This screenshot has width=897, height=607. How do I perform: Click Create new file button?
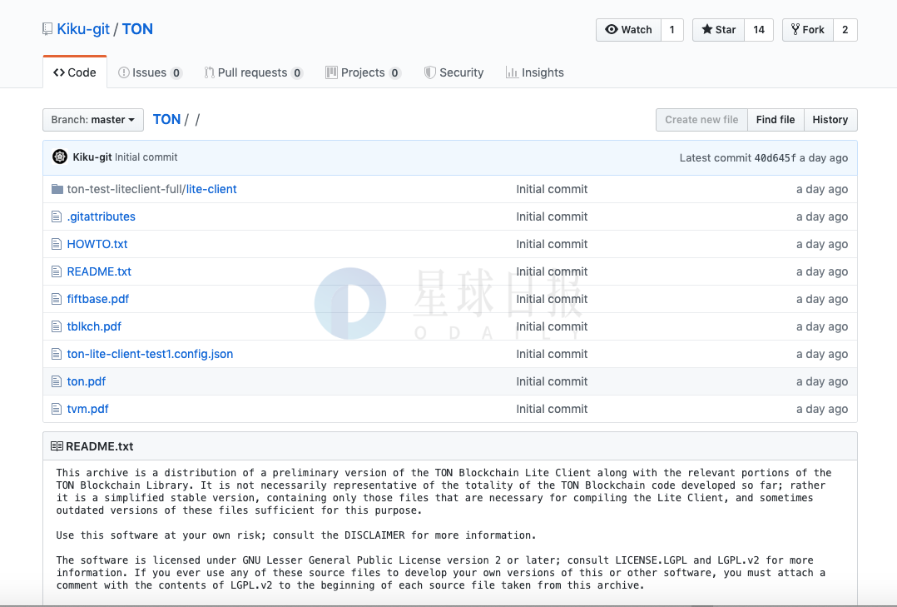701,120
